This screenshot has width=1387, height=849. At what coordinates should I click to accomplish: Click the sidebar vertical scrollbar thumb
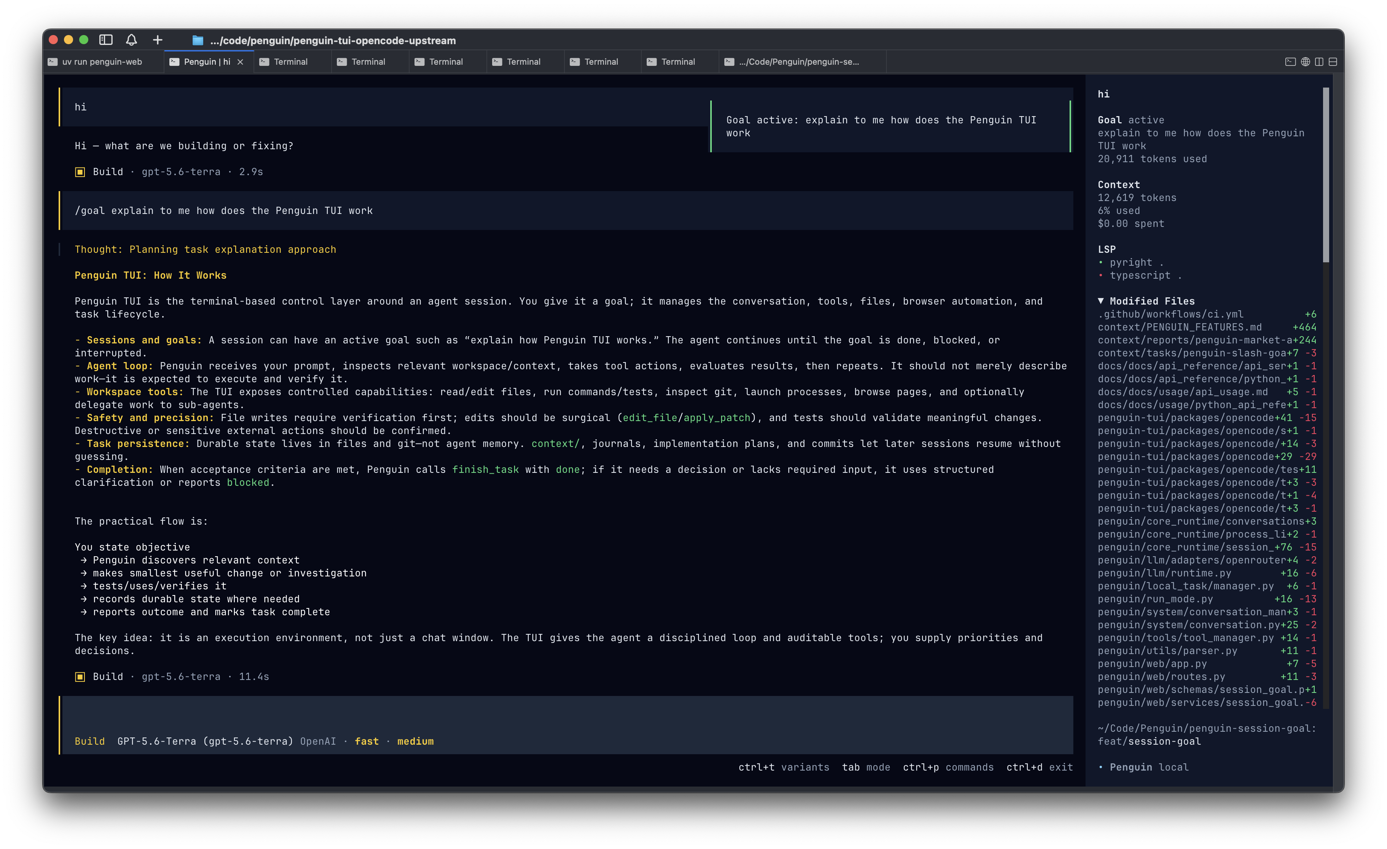[x=1326, y=174]
